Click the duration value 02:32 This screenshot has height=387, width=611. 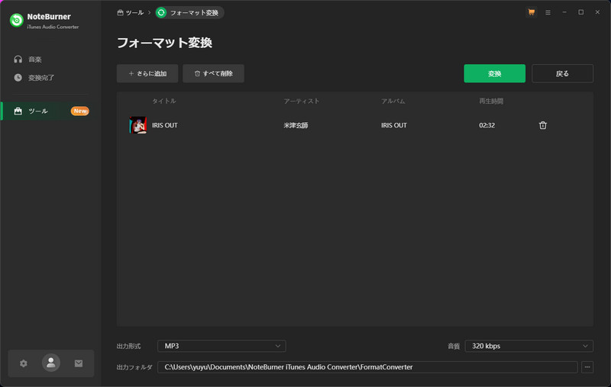pos(487,125)
